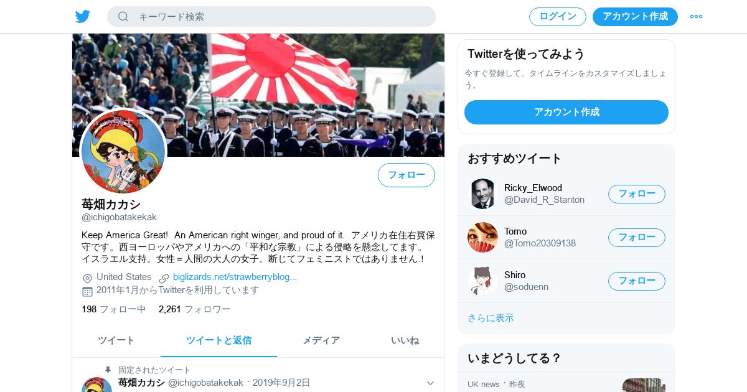Viewport: 747px width, 392px height.
Task: Click the calendar joined-date icon
Action: tap(87, 291)
